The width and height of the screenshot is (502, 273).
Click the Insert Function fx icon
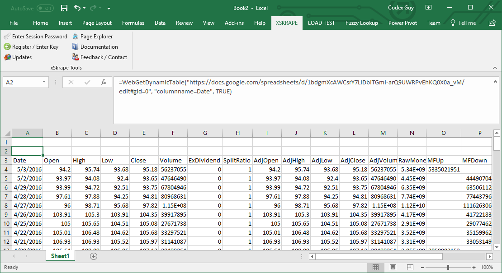pos(104,82)
